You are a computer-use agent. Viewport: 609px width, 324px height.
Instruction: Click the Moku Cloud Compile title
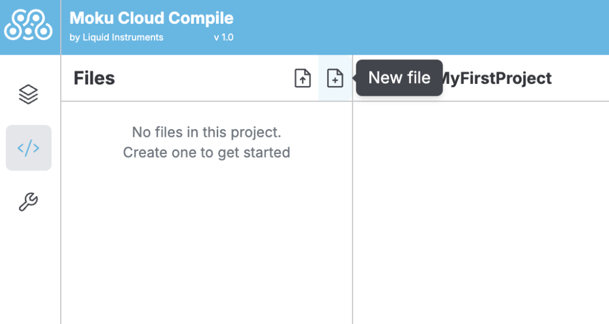(x=152, y=18)
